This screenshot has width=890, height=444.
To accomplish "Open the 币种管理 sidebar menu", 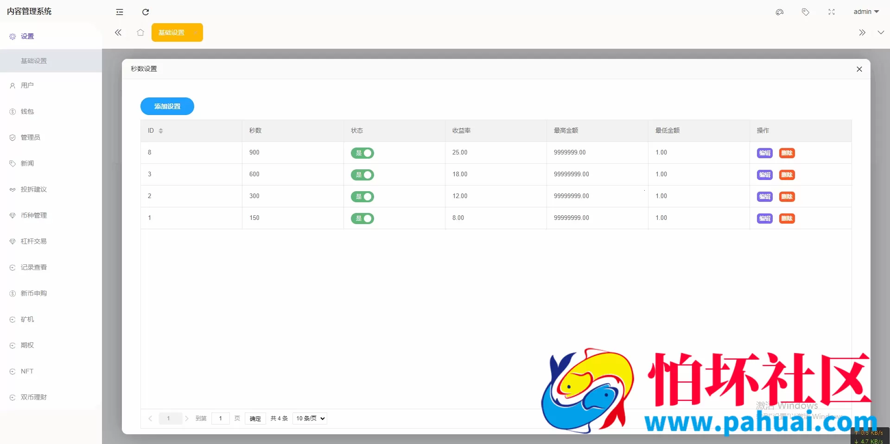I will click(51, 215).
